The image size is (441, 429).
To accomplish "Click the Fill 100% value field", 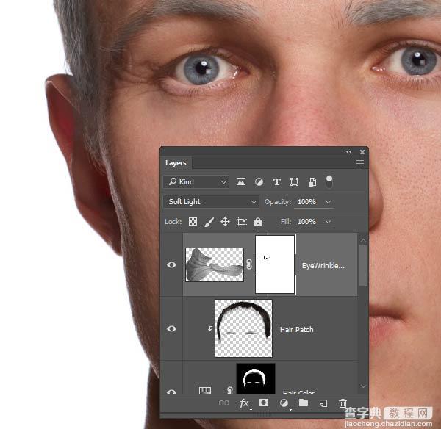I will [307, 222].
